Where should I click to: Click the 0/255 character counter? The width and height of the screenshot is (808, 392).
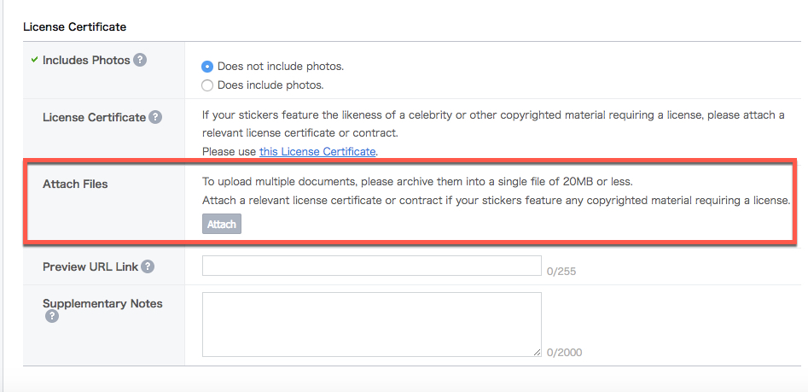(561, 272)
